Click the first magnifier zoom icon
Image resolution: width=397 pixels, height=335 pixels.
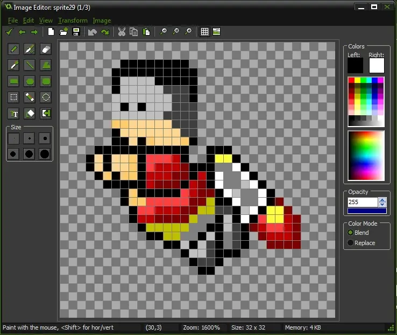coord(164,32)
